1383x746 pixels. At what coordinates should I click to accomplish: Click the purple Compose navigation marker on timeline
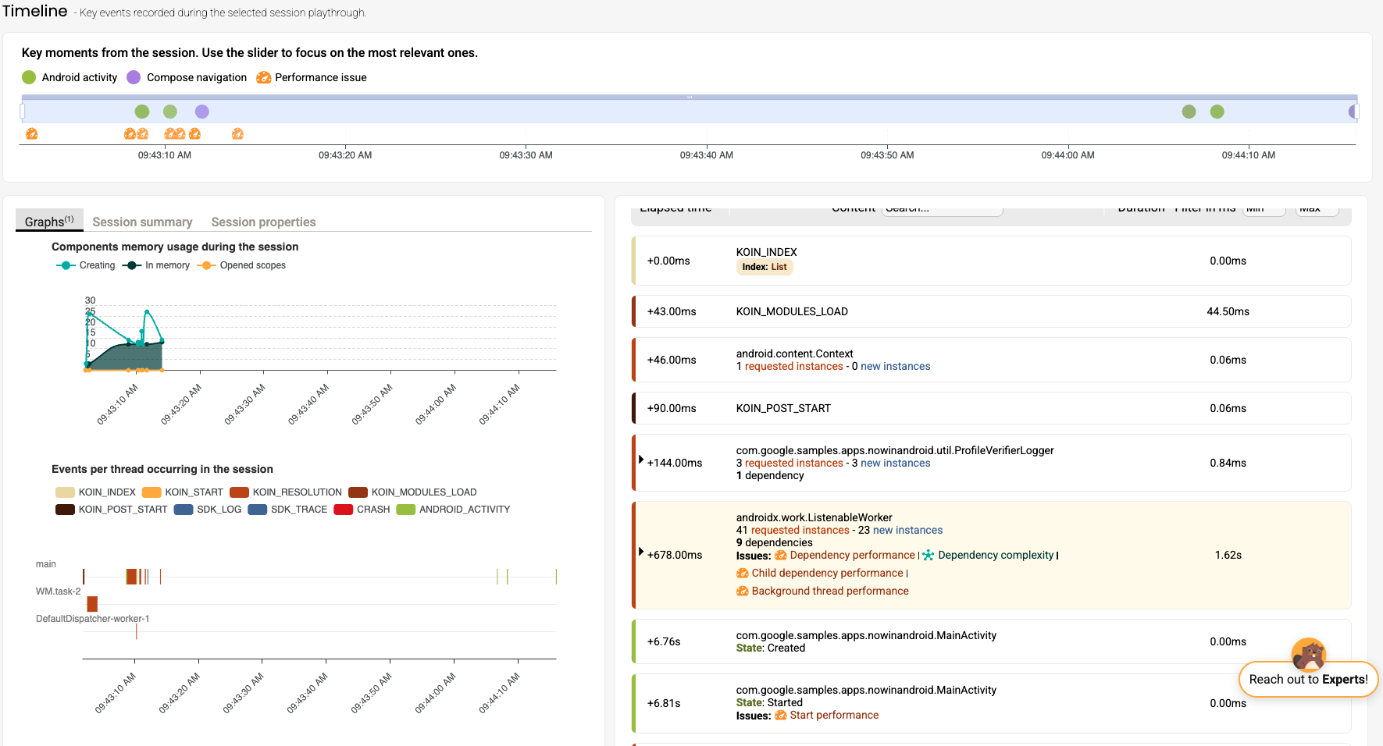[201, 112]
